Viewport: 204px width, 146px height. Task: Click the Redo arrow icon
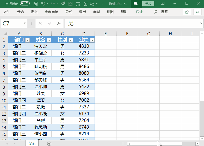[53, 4]
